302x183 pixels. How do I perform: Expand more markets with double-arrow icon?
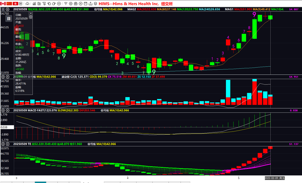click(x=21, y=3)
